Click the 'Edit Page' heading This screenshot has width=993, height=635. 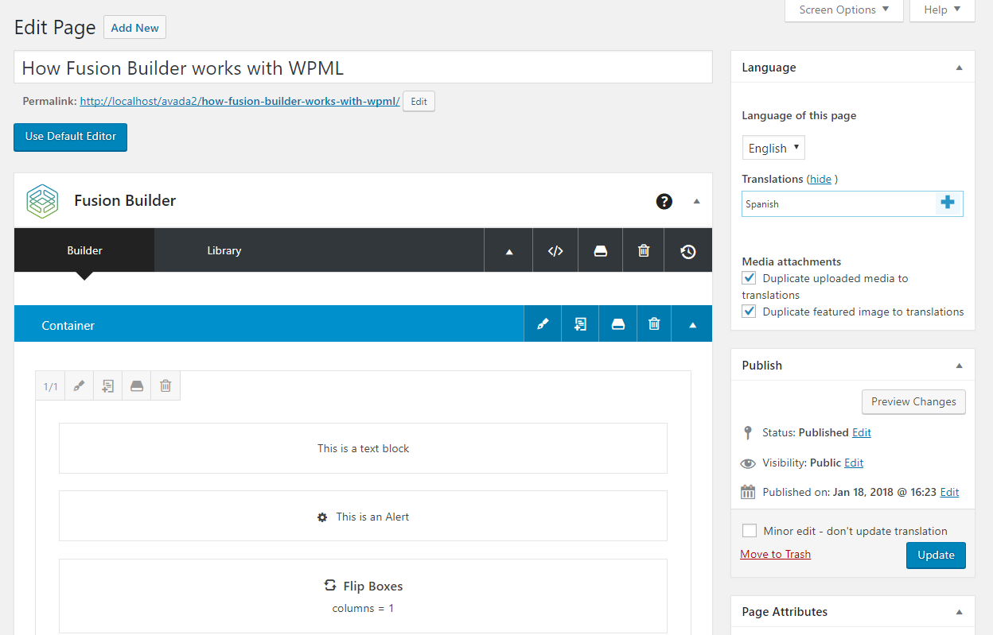coord(54,27)
